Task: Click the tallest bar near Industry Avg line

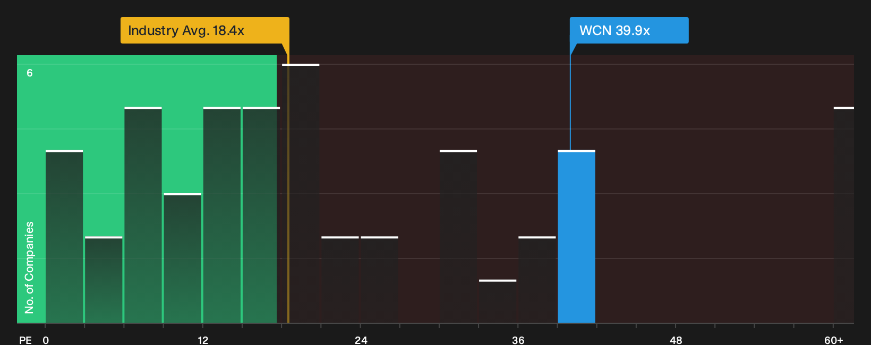Action: tap(301, 193)
